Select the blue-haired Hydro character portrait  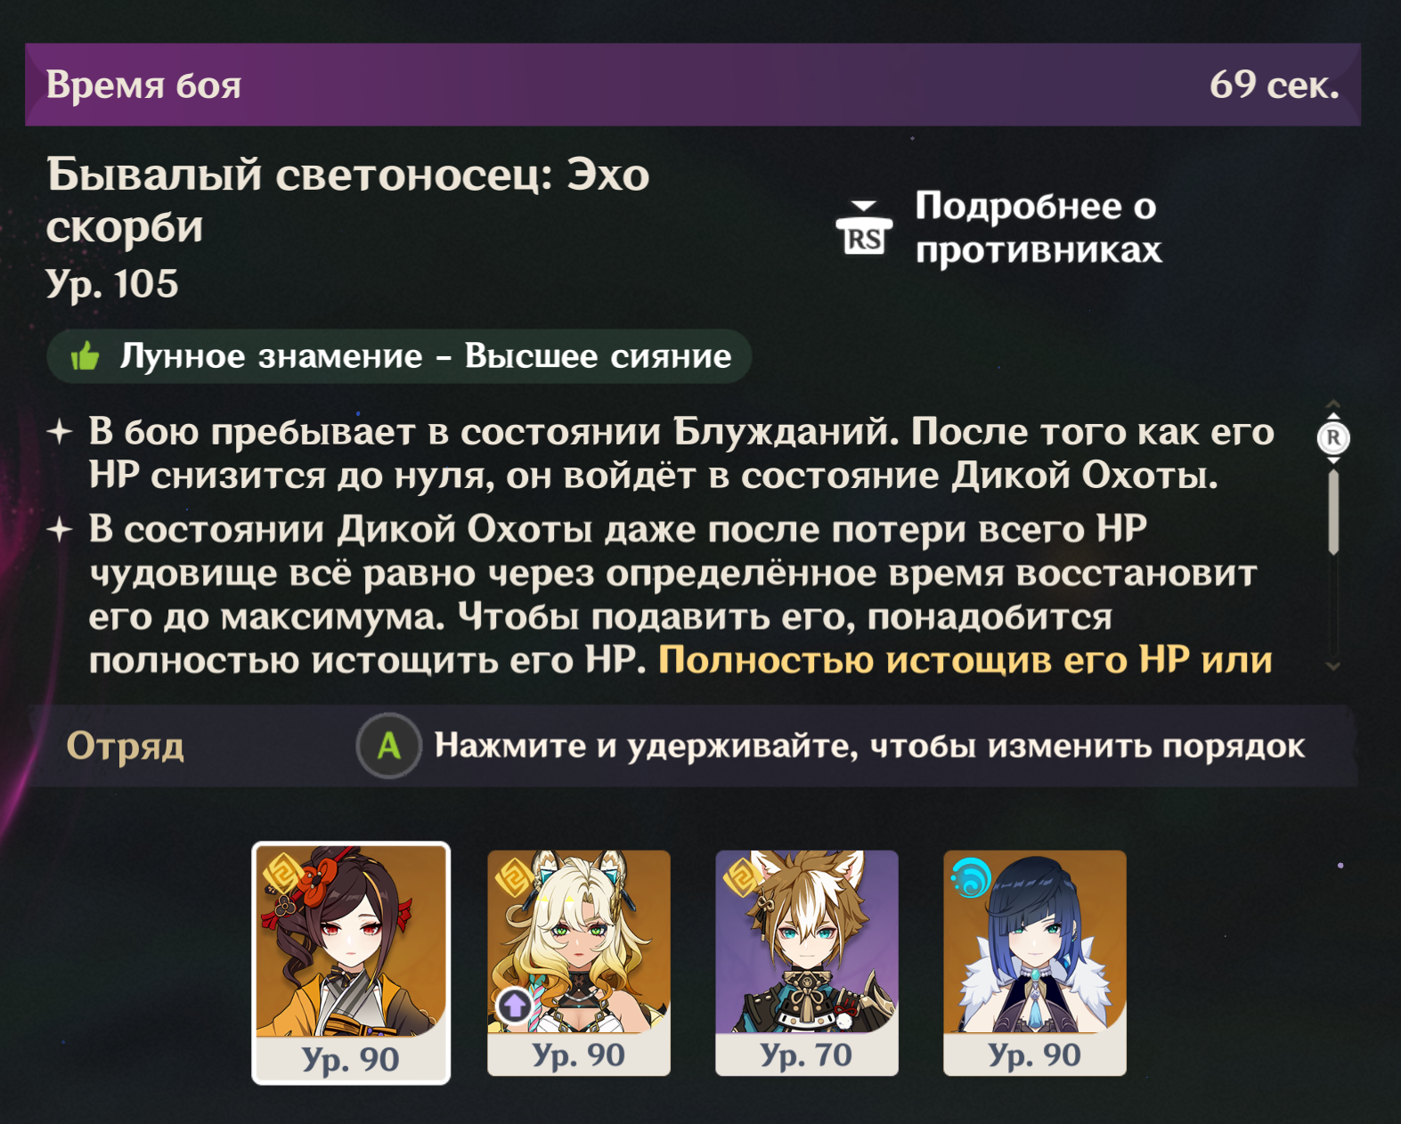pos(1035,963)
